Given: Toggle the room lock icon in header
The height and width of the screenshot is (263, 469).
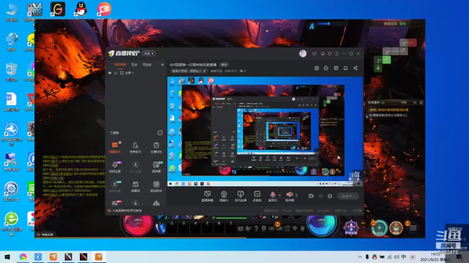Looking at the screenshot, I should [326, 68].
